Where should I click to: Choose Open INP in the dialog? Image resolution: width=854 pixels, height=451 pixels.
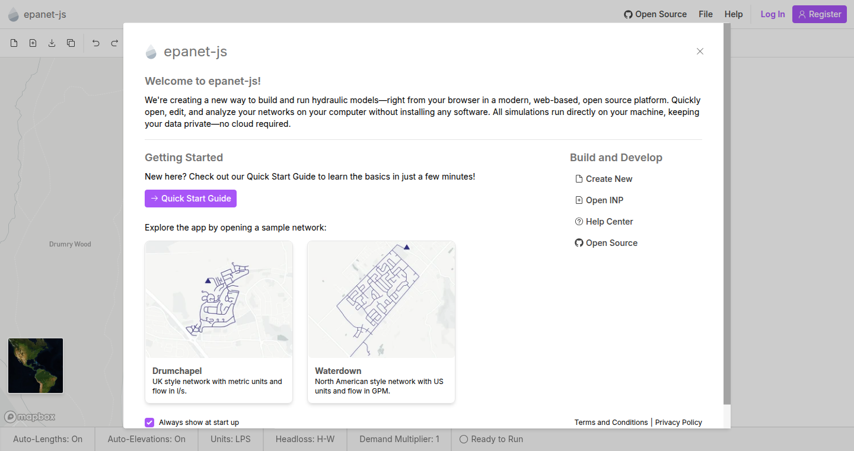[599, 200]
